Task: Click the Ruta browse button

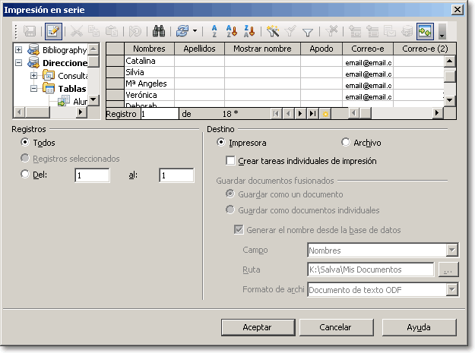Action: [448, 269]
